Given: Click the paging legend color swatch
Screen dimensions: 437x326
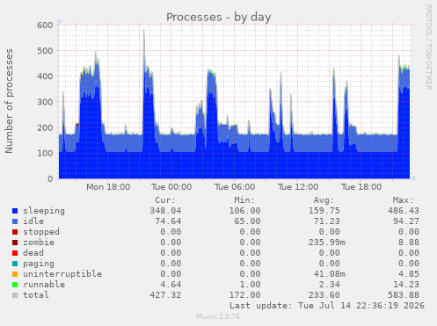Looking at the screenshot, I should pyautogui.click(x=15, y=264).
